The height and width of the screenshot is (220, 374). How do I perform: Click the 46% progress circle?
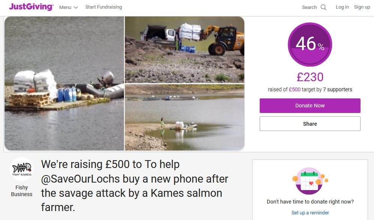310,45
